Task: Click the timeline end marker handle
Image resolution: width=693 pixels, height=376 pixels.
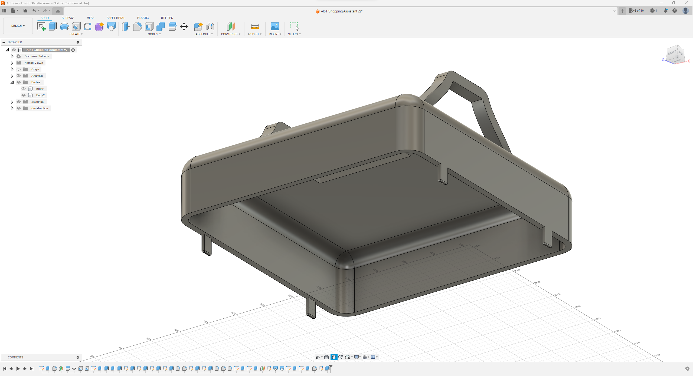Action: [331, 367]
